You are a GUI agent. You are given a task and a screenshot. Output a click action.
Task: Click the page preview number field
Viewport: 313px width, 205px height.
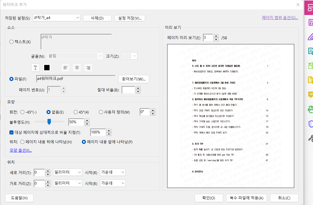(x=208, y=38)
